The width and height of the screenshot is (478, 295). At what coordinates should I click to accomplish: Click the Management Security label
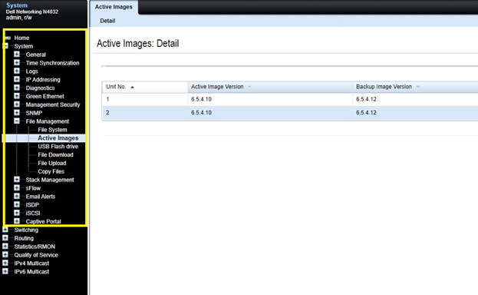click(53, 104)
